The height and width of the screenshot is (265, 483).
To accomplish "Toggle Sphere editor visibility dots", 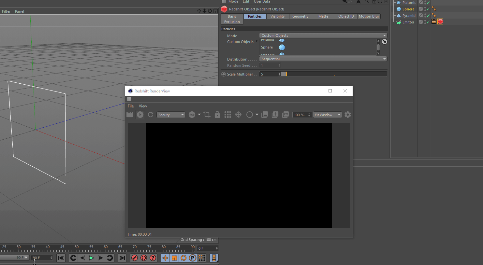I will [425, 9].
